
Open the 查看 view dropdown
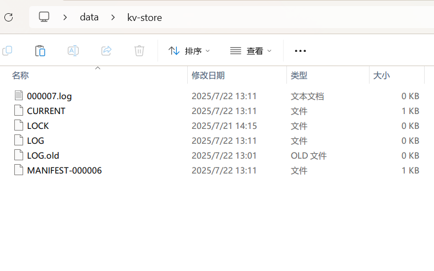[251, 51]
